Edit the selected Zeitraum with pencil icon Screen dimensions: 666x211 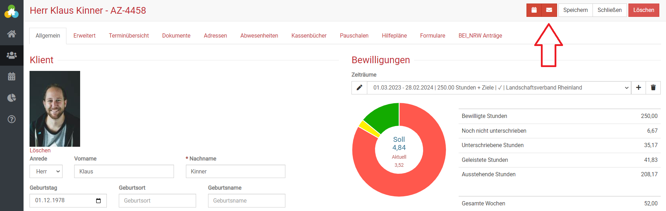359,88
